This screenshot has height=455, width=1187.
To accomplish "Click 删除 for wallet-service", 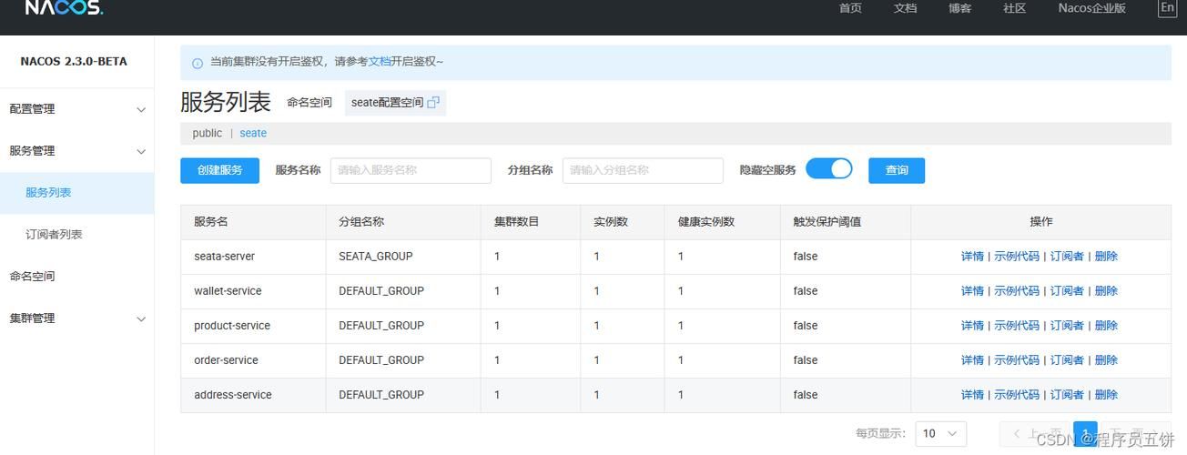I will click(x=1106, y=291).
